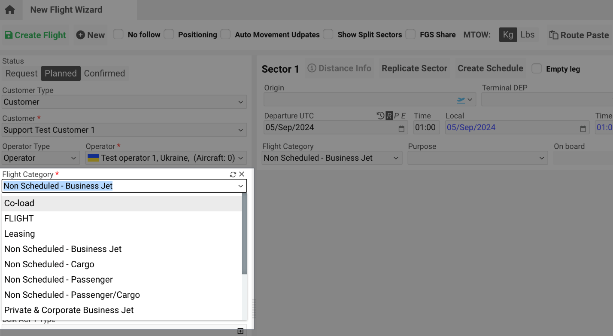Click the home icon top-left
The image size is (613, 336).
10,9
